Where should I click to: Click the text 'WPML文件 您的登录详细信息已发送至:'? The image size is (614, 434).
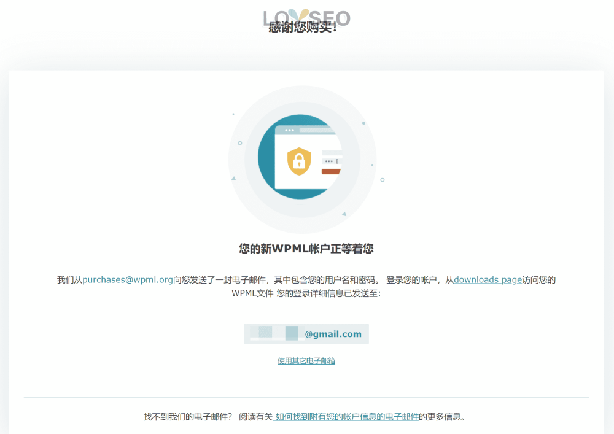(x=306, y=293)
